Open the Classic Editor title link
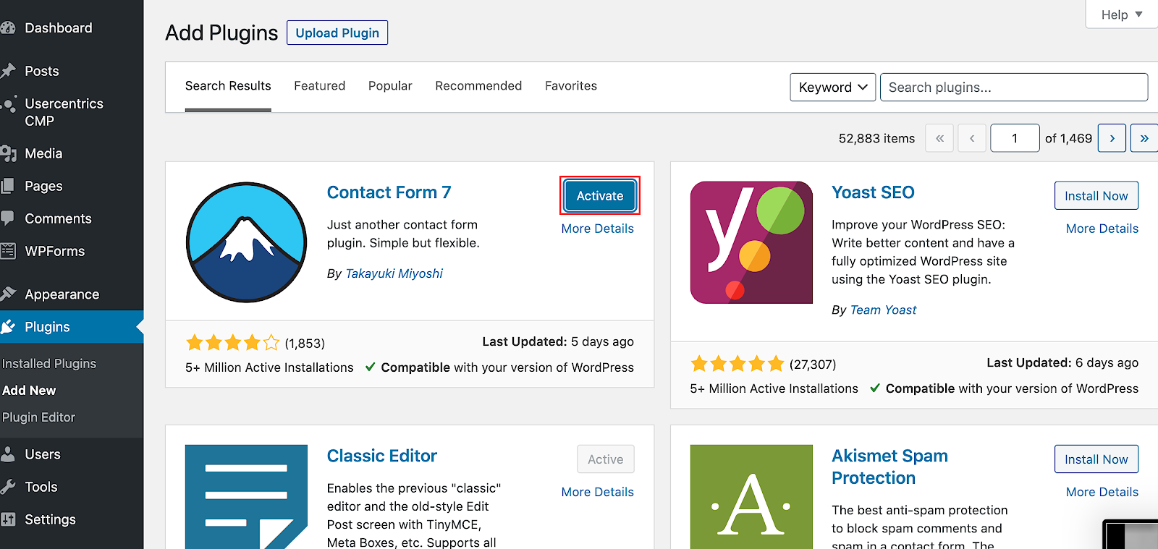Image resolution: width=1158 pixels, height=549 pixels. tap(382, 456)
